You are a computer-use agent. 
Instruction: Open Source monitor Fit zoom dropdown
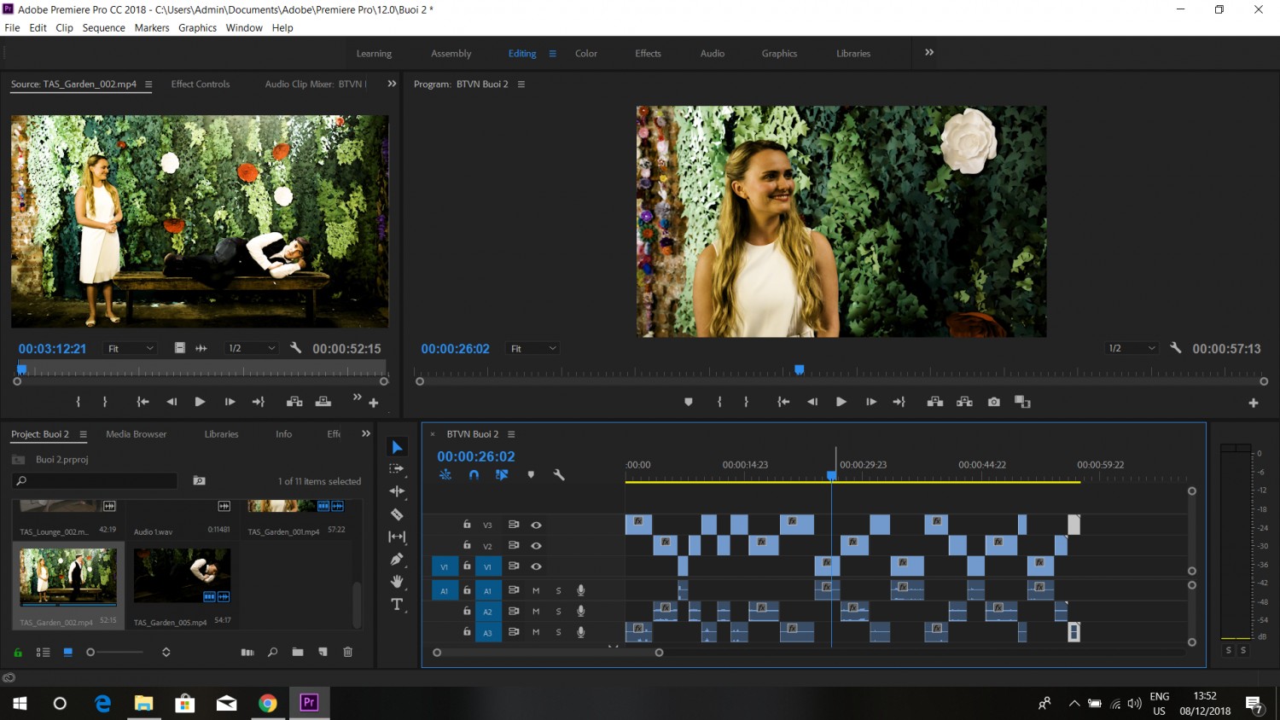point(131,348)
